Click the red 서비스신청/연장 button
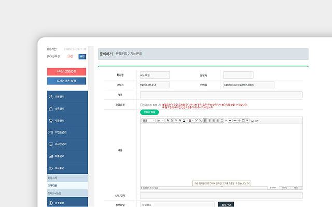The height and width of the screenshot is (207, 332). click(x=66, y=71)
